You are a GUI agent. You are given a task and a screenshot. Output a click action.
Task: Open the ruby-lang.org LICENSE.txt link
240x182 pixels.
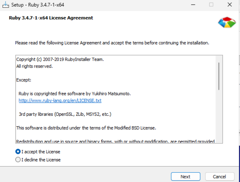(60, 101)
